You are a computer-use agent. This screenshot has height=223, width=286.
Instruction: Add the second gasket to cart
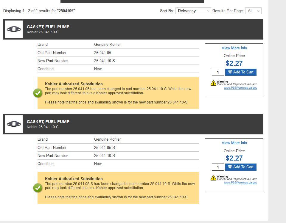coord(241,167)
